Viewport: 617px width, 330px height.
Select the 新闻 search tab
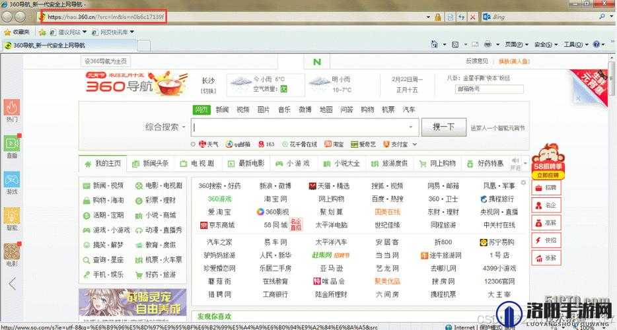(x=223, y=110)
